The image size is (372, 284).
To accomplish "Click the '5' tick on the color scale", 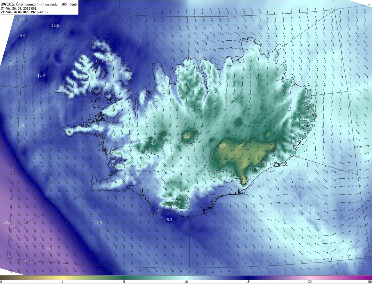I will [124, 282].
